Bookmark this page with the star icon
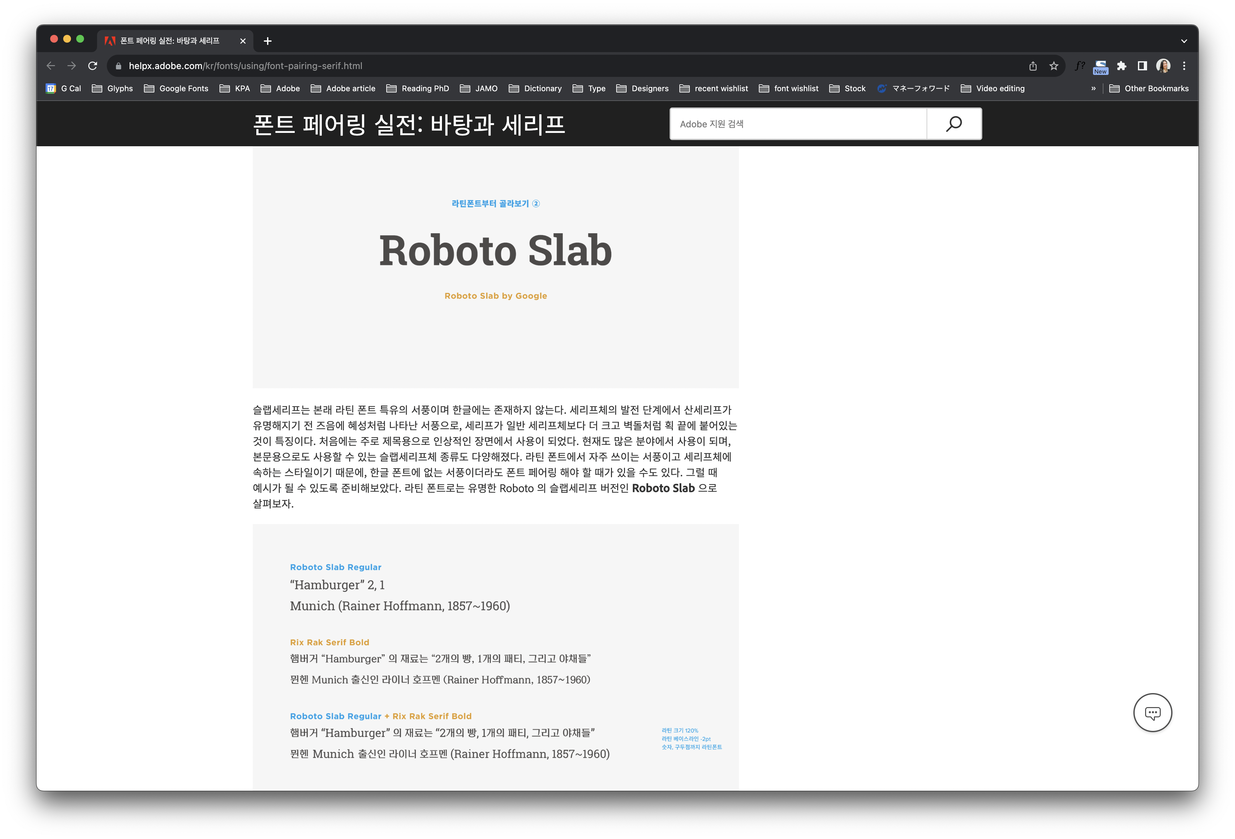The width and height of the screenshot is (1235, 839). pyautogui.click(x=1053, y=66)
